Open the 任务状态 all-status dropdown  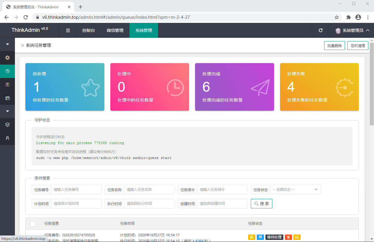(295, 190)
